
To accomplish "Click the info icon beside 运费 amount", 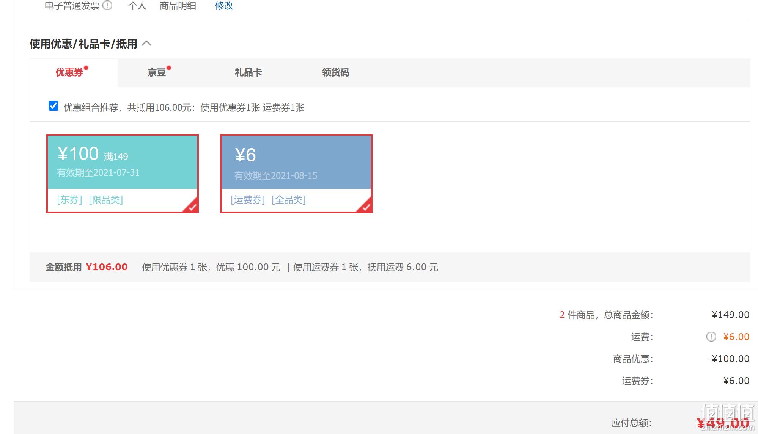I will tap(711, 337).
